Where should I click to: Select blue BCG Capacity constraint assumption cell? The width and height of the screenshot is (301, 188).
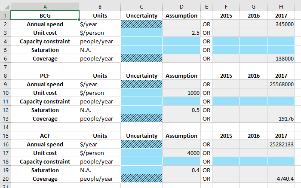(181, 41)
